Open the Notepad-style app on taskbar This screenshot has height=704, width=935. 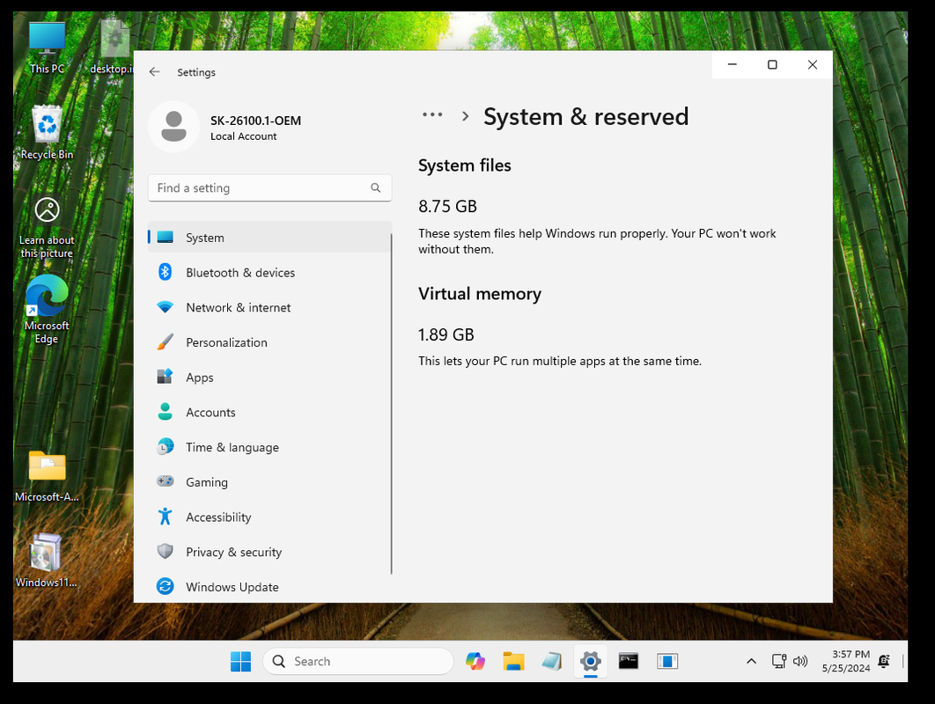pos(552,661)
